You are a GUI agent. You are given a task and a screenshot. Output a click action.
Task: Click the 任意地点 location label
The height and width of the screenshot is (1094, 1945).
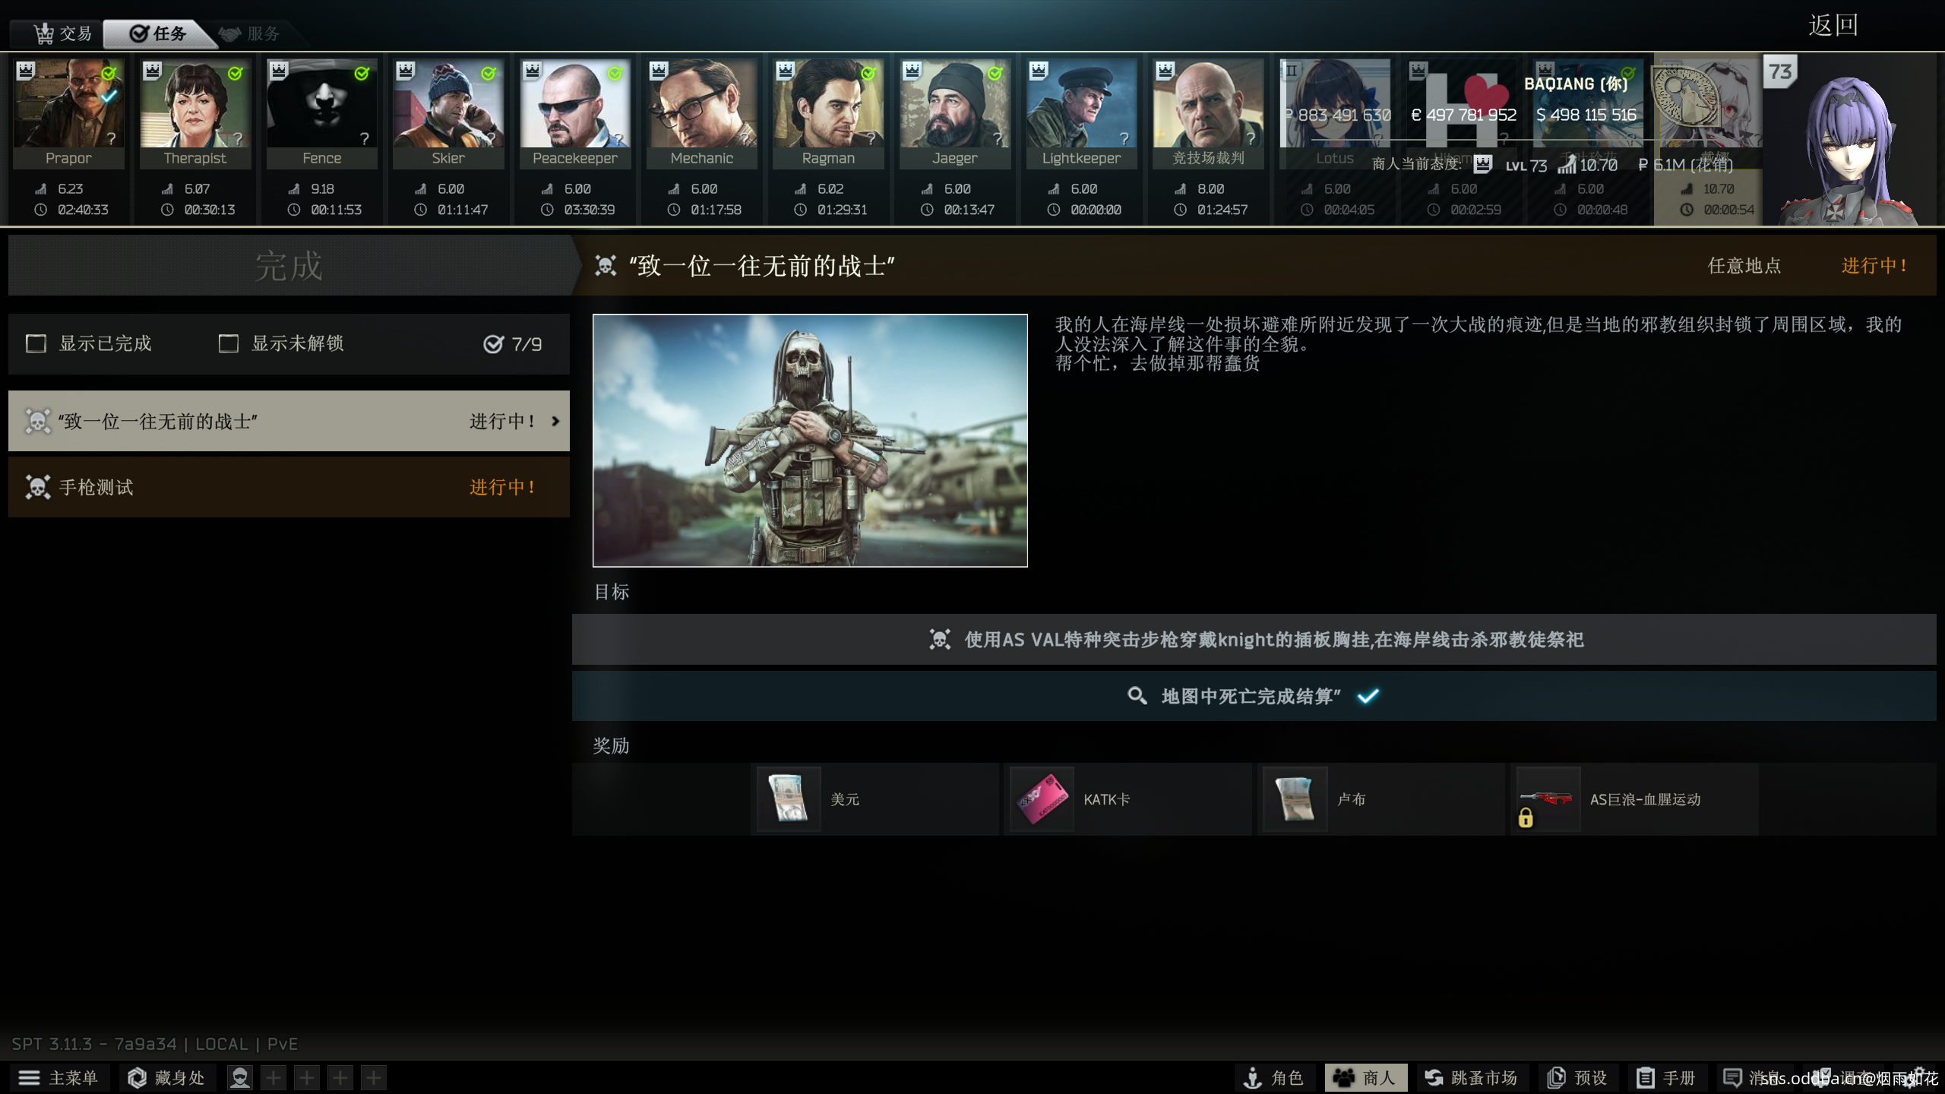pyautogui.click(x=1744, y=265)
